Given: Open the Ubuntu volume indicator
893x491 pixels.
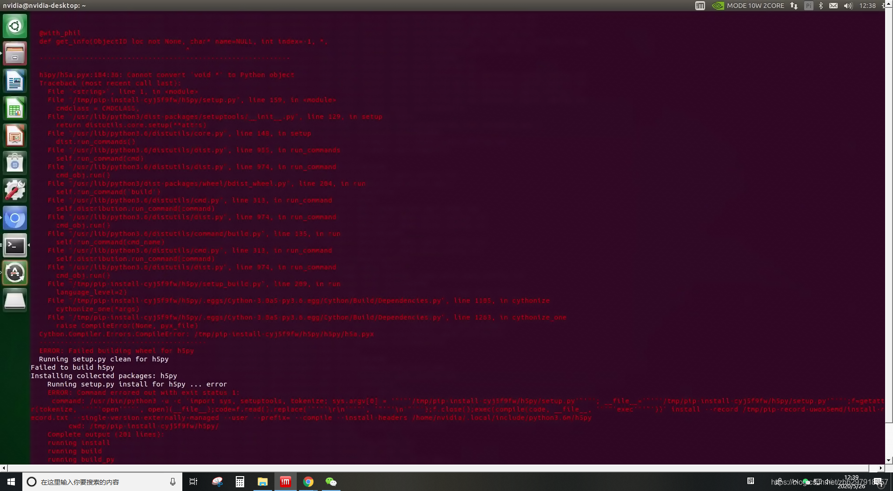Looking at the screenshot, I should pos(848,6).
